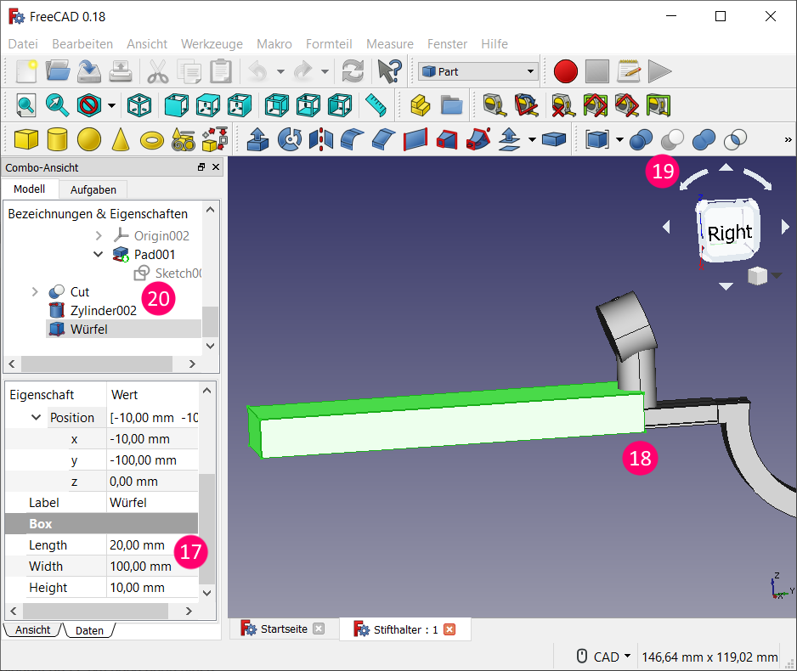
Task: Add a torus primitive shape
Action: tap(152, 138)
